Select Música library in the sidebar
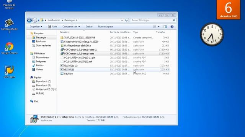The width and height of the screenshot is (245, 137). (x=40, y=65)
